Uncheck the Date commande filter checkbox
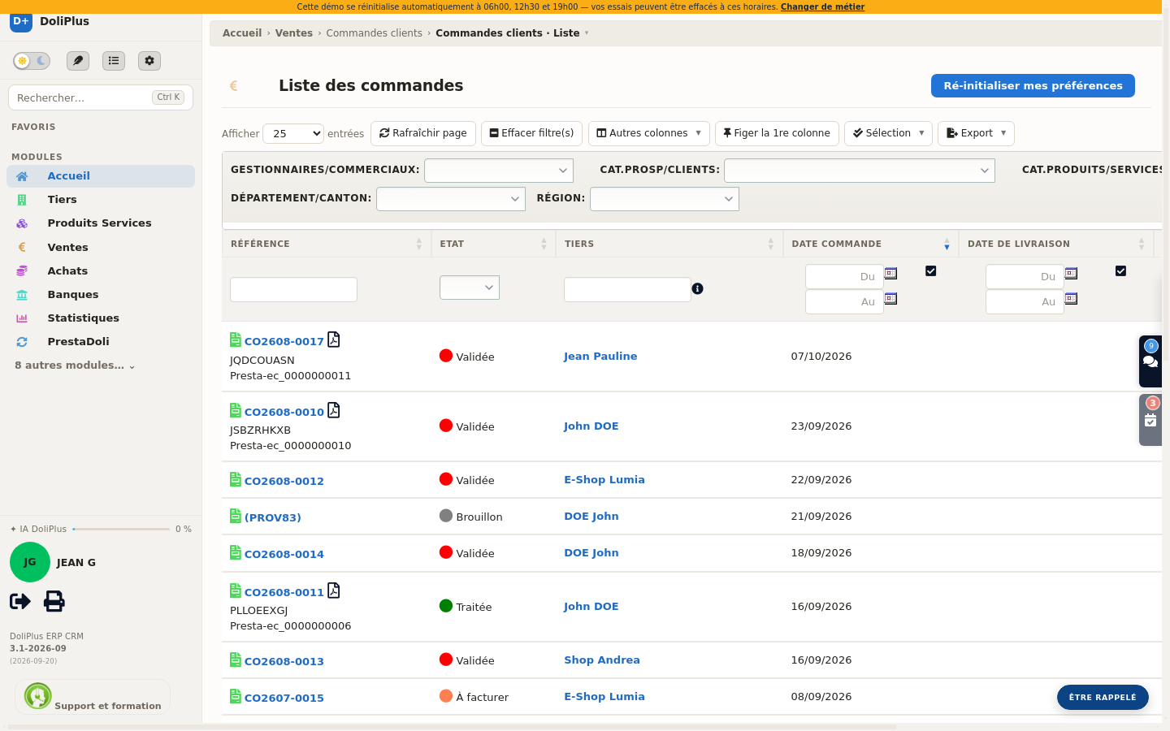The image size is (1170, 731). (931, 271)
